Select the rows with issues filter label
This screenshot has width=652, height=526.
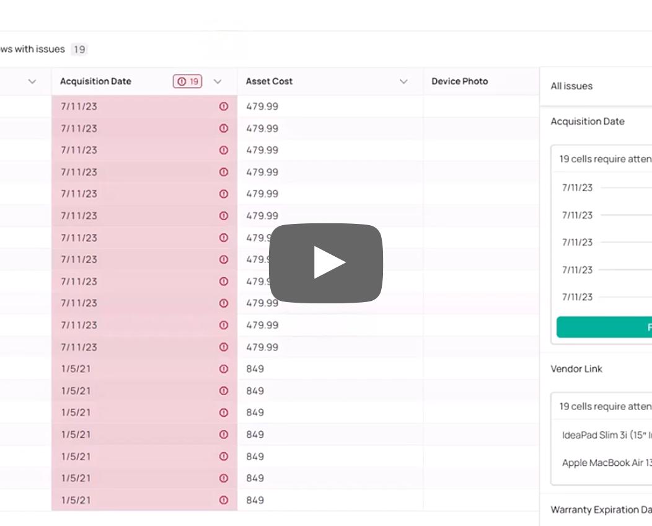(32, 50)
